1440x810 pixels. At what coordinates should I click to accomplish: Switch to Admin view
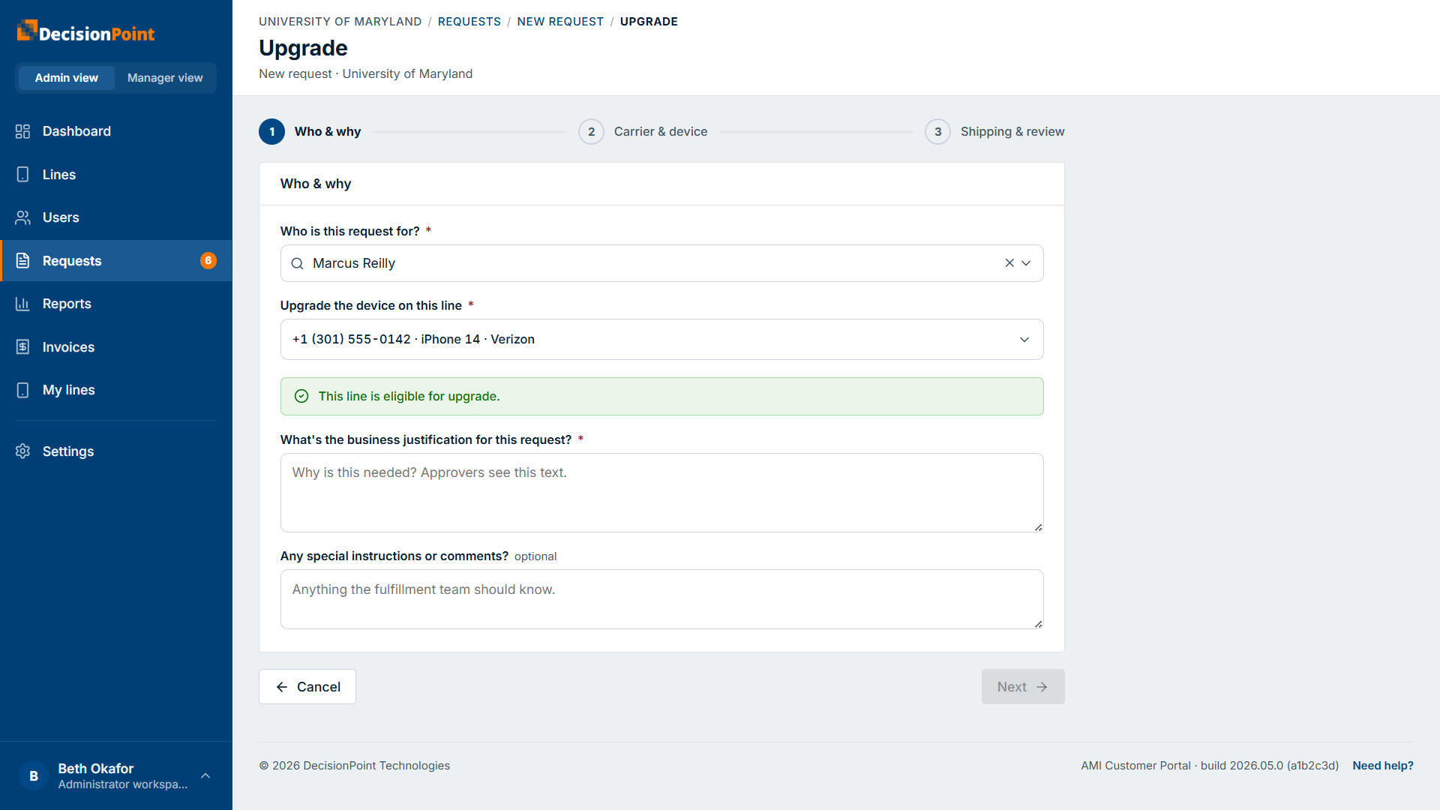tap(66, 78)
